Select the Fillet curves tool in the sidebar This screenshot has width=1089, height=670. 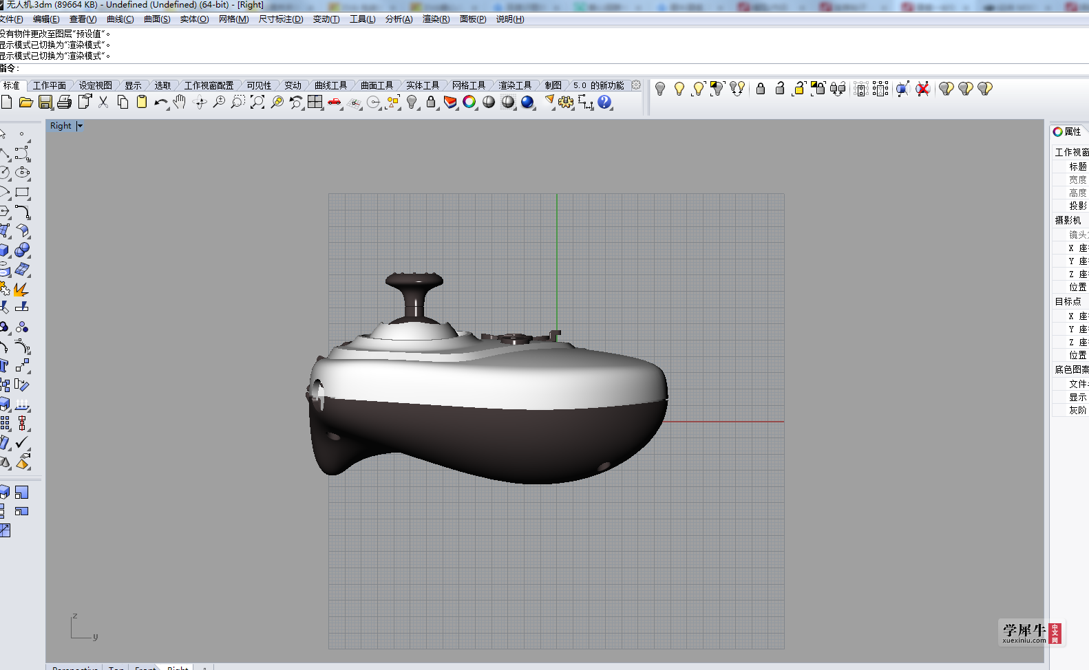point(23,212)
